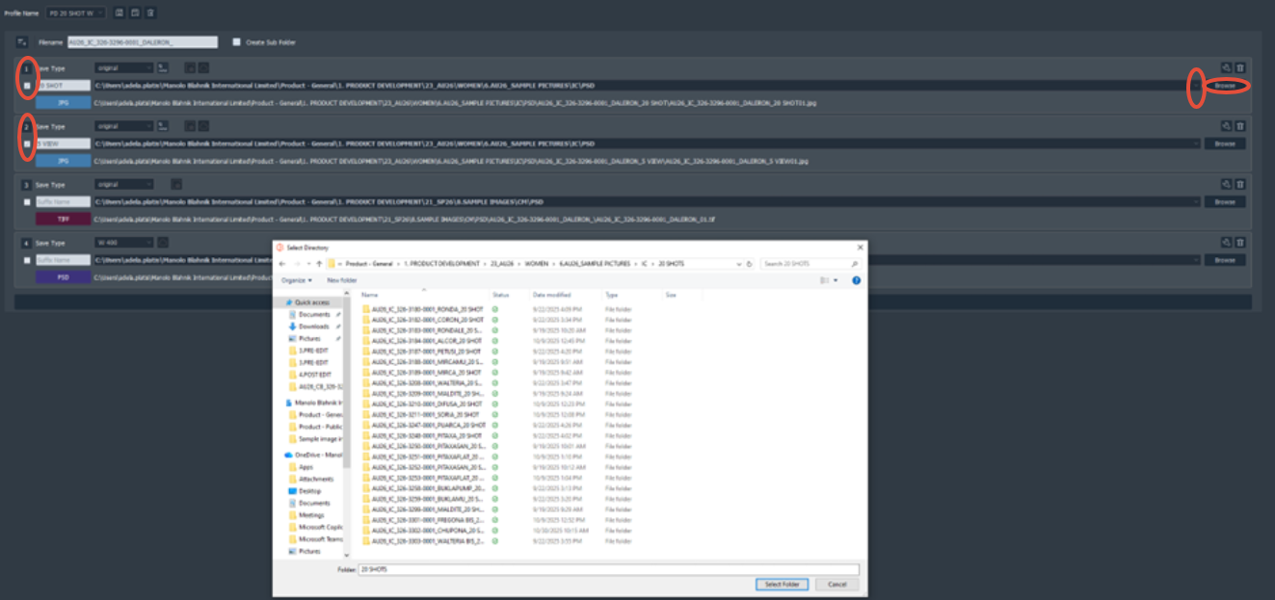Expand row 2's folder path dropdown arrow
1275x600 pixels.
[1196, 143]
